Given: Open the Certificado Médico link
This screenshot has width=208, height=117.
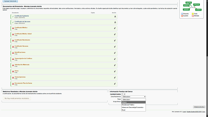Looking at the screenshot, I should (21, 28).
